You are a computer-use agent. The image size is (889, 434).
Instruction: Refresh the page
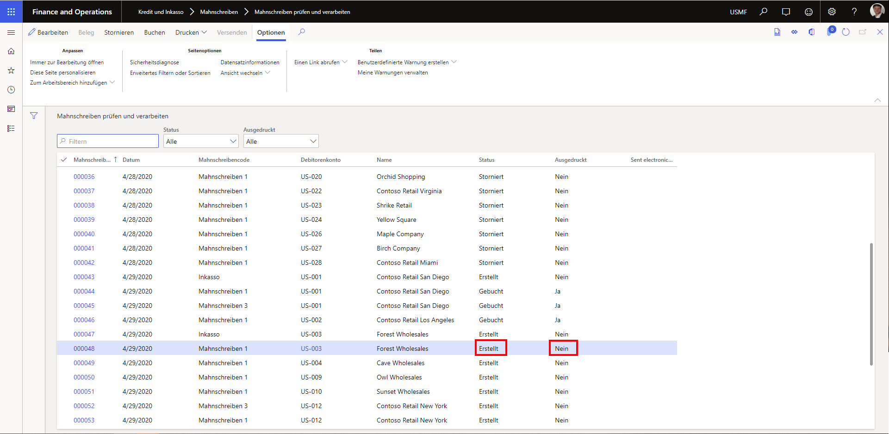[x=846, y=32]
